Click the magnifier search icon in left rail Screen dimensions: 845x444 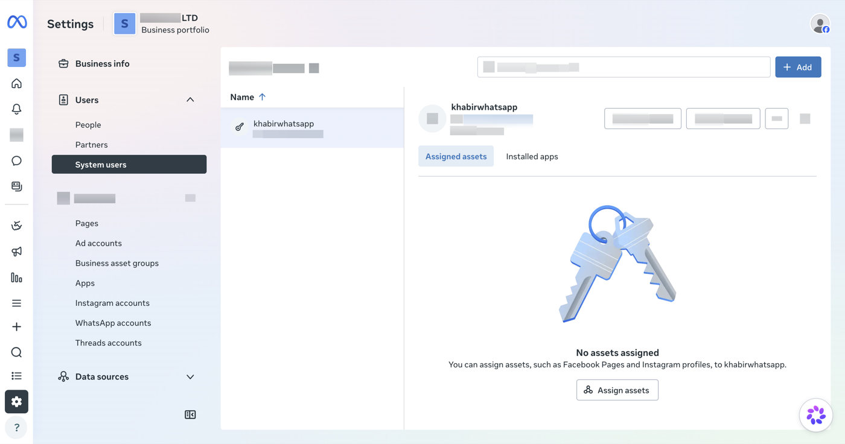[x=17, y=352]
